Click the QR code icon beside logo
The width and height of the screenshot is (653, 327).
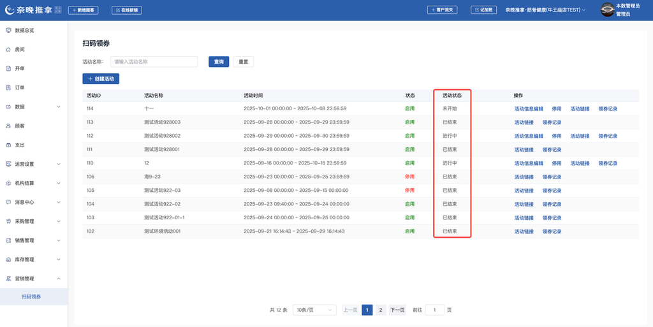57,10
